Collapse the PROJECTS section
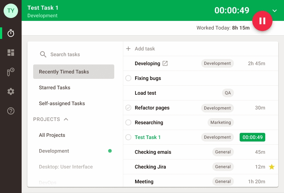This screenshot has width=284, height=193. point(66,119)
